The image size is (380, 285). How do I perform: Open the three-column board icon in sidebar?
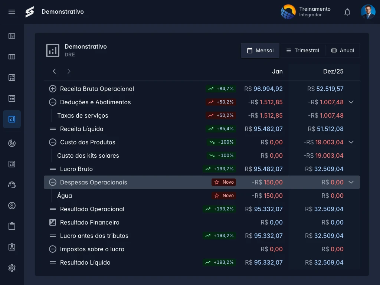12,57
